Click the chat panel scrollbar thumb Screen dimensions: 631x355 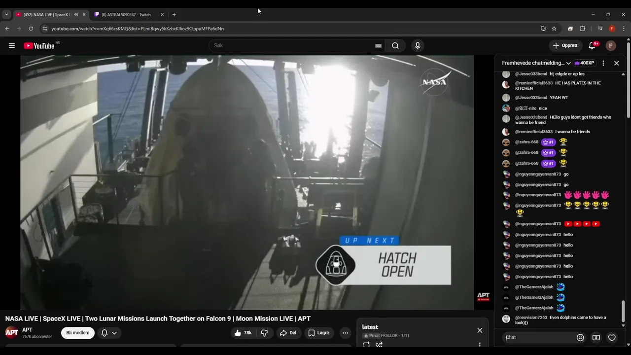623,311
